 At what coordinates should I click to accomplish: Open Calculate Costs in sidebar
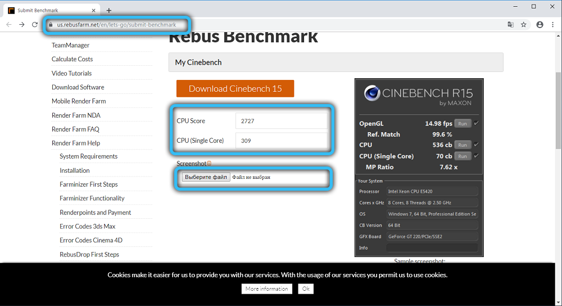coord(72,59)
